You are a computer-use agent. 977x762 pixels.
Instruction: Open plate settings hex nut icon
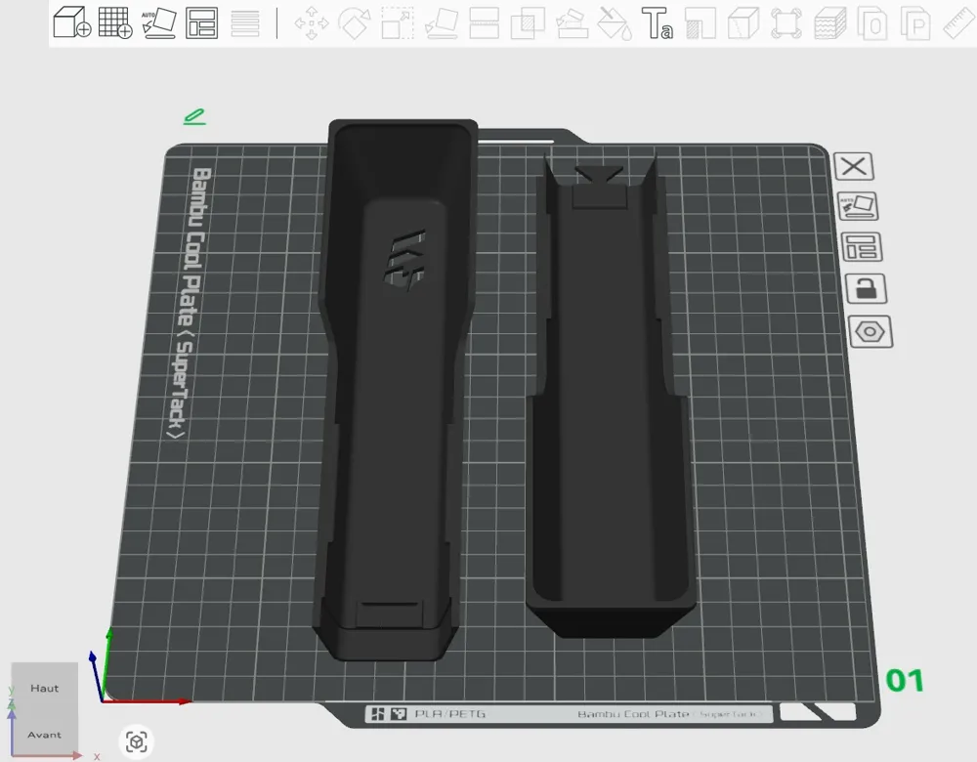point(871,331)
